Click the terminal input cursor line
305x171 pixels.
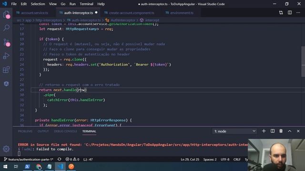19,153
